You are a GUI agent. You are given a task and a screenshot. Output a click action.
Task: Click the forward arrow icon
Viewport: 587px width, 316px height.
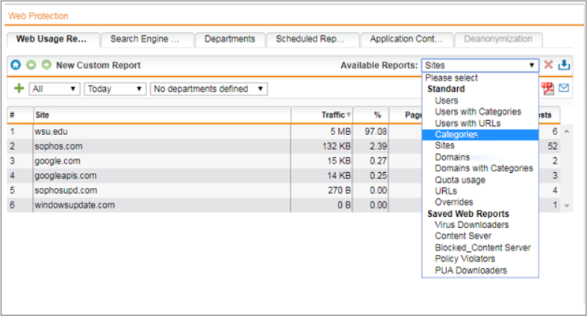[x=46, y=66]
